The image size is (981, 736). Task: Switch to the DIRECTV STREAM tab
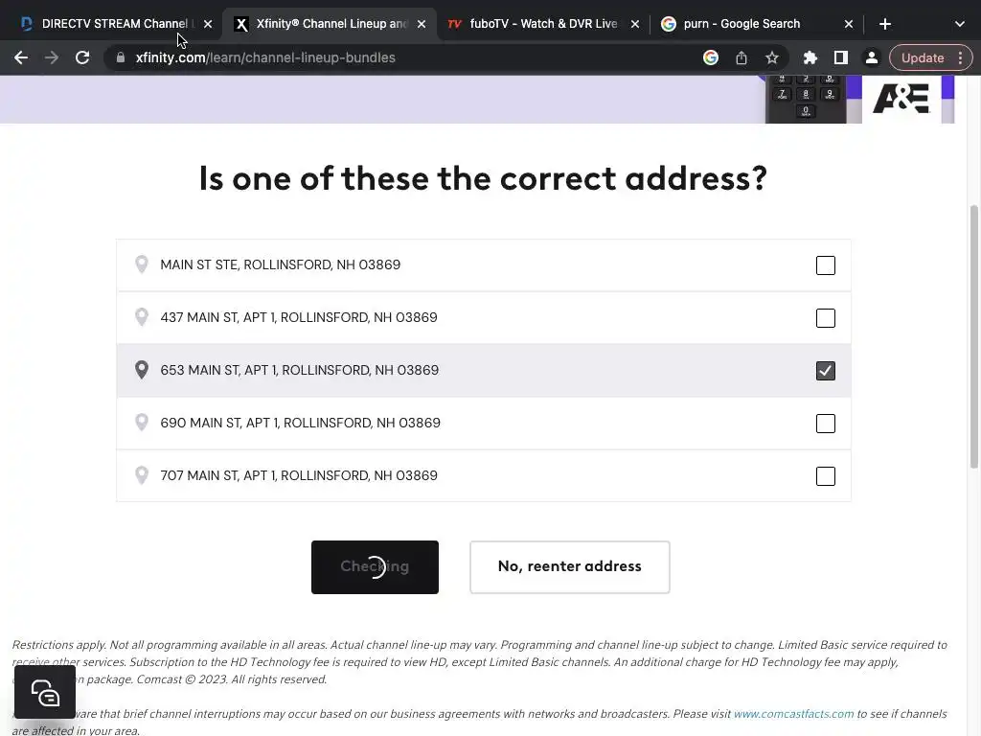(110, 24)
